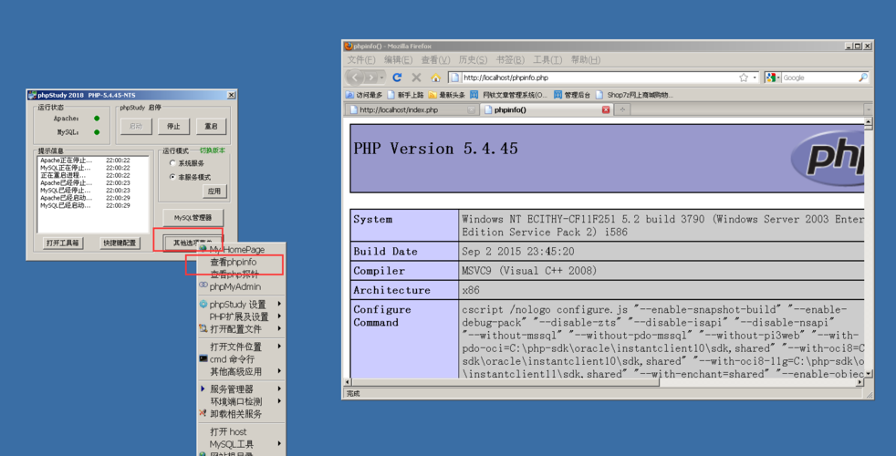The width and height of the screenshot is (896, 456).
Task: Select the phpinfo() tab
Action: [x=547, y=109]
